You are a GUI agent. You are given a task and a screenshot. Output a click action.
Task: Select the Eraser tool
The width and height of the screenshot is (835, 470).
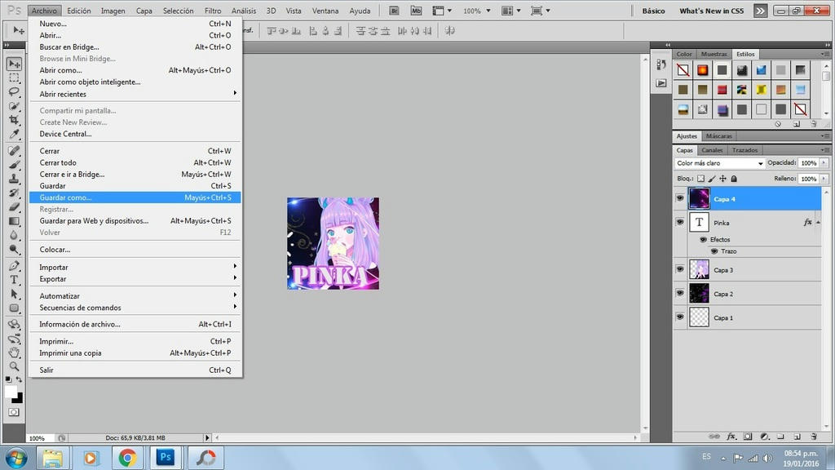tap(15, 206)
